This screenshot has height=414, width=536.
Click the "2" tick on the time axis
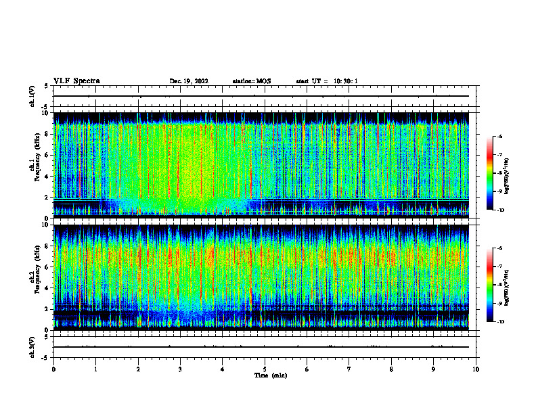[138, 369]
